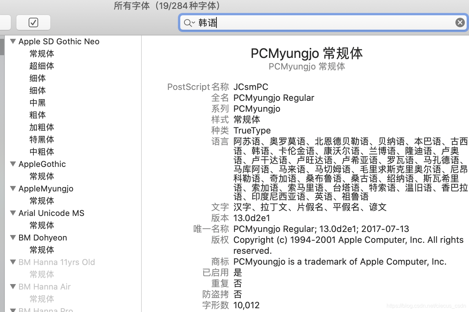The width and height of the screenshot is (469, 312).
Task: Click the magnifier search options icon
Action: 189,23
